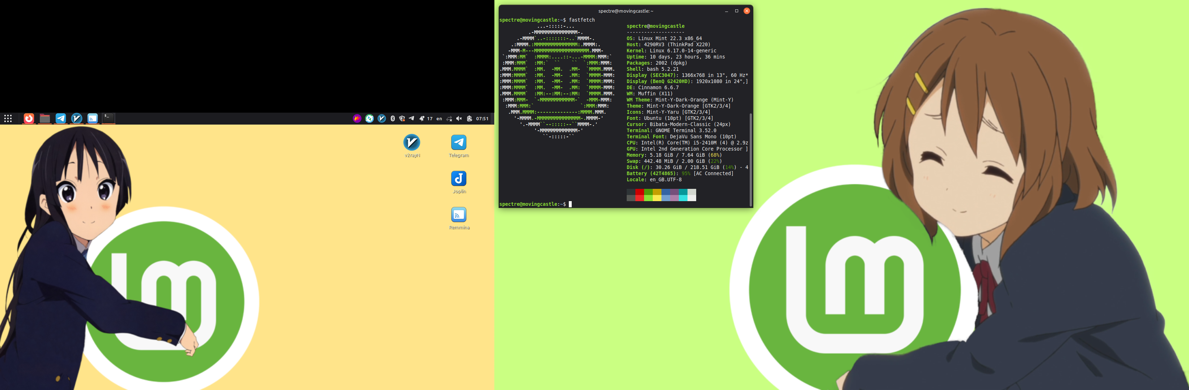This screenshot has width=1189, height=390.
Task: Click the v2rayN launcher in the panel
Action: tap(77, 119)
